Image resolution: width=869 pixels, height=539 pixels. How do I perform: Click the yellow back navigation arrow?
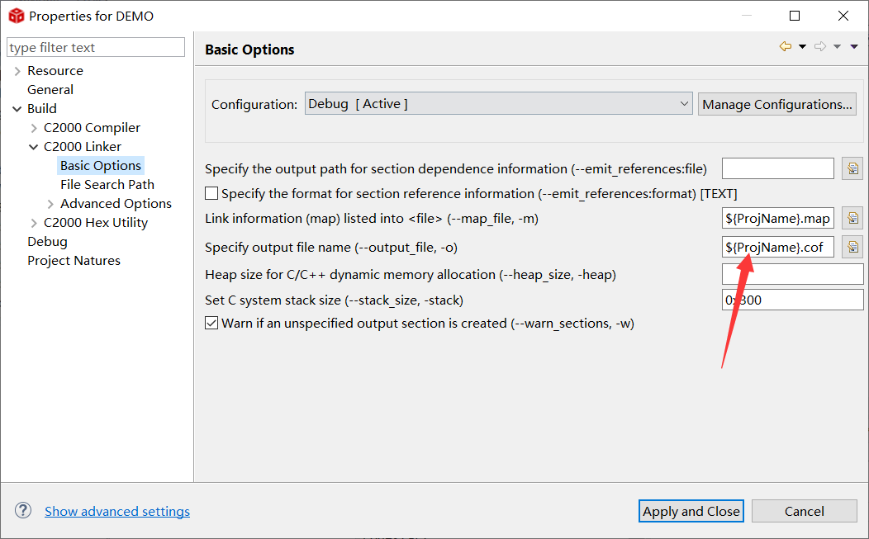(x=786, y=46)
